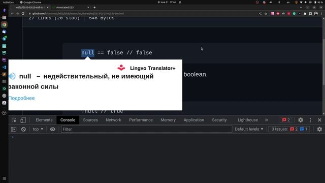Clear the console with the clear icon
325x183 pixels.
click(x=23, y=129)
